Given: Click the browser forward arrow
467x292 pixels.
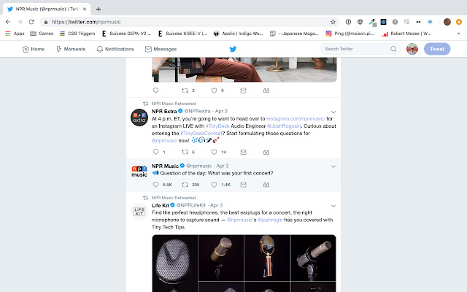Looking at the screenshot, I should pos(20,22).
